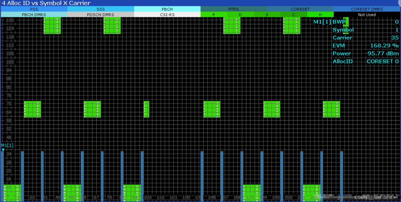Click the AllocID value CORESET 0
The image size is (401, 202).
point(383,61)
